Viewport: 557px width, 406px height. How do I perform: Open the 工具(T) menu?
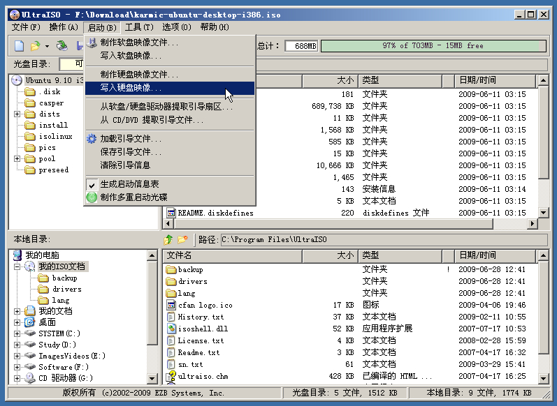pos(139,27)
